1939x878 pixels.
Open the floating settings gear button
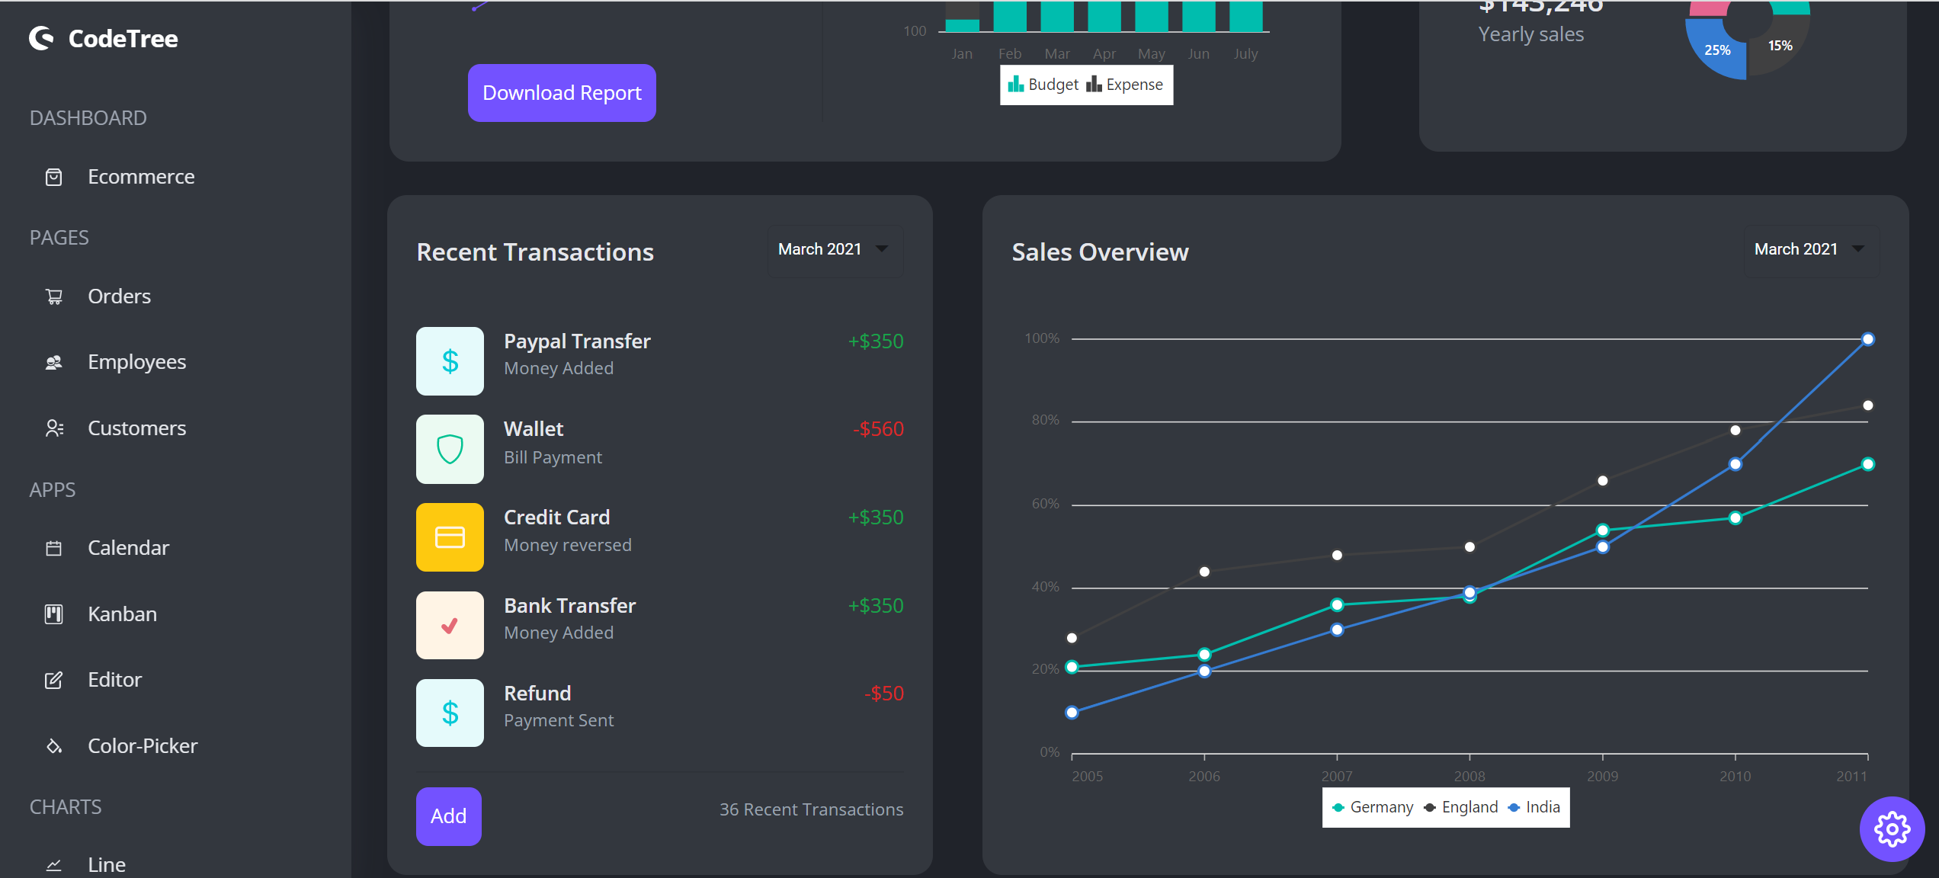pyautogui.click(x=1893, y=829)
